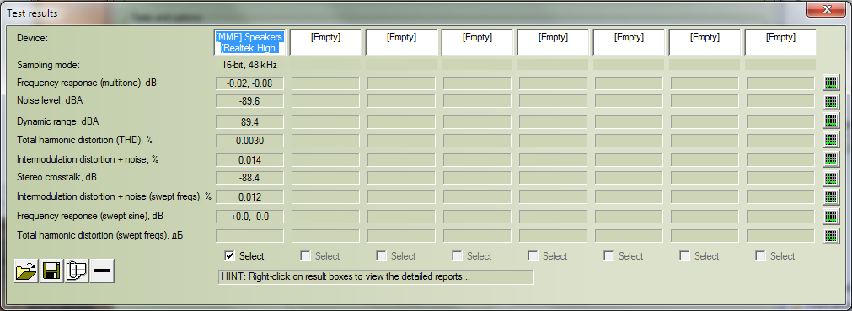
Task: View Dynamic range graph via its icon
Action: pyautogui.click(x=830, y=121)
